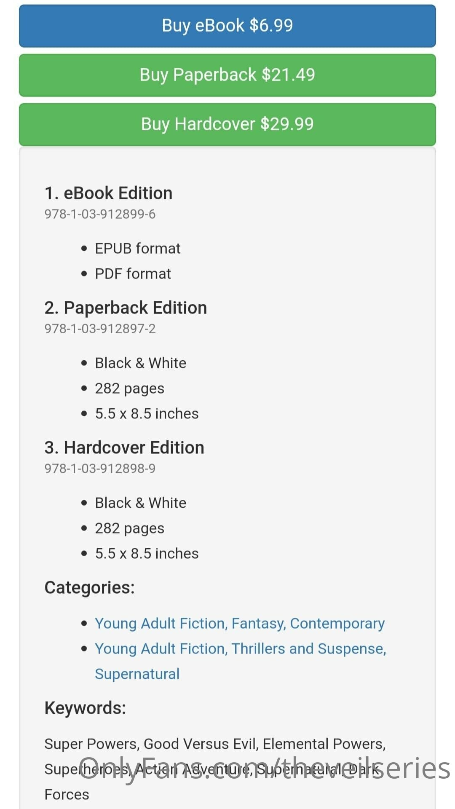
Task: Click the eBook ISBN 978-1-03-912899-6
Action: click(x=100, y=214)
